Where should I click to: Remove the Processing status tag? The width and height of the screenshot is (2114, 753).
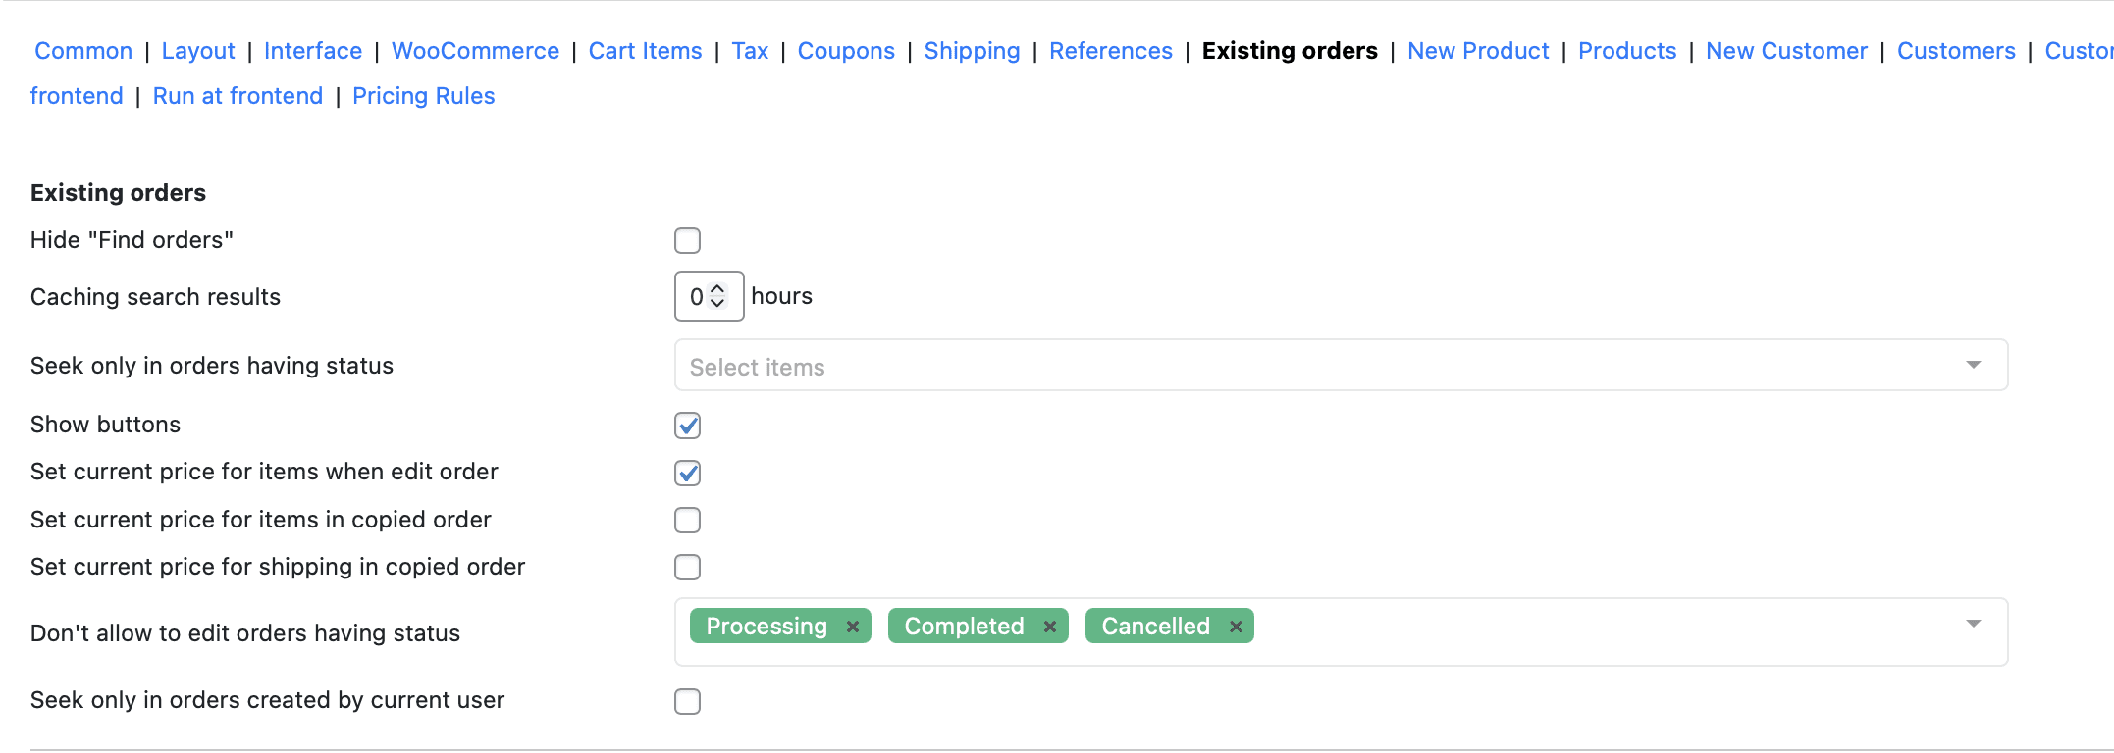852,626
